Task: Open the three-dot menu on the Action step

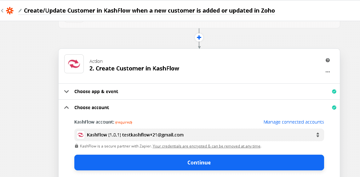Action: [x=328, y=72]
